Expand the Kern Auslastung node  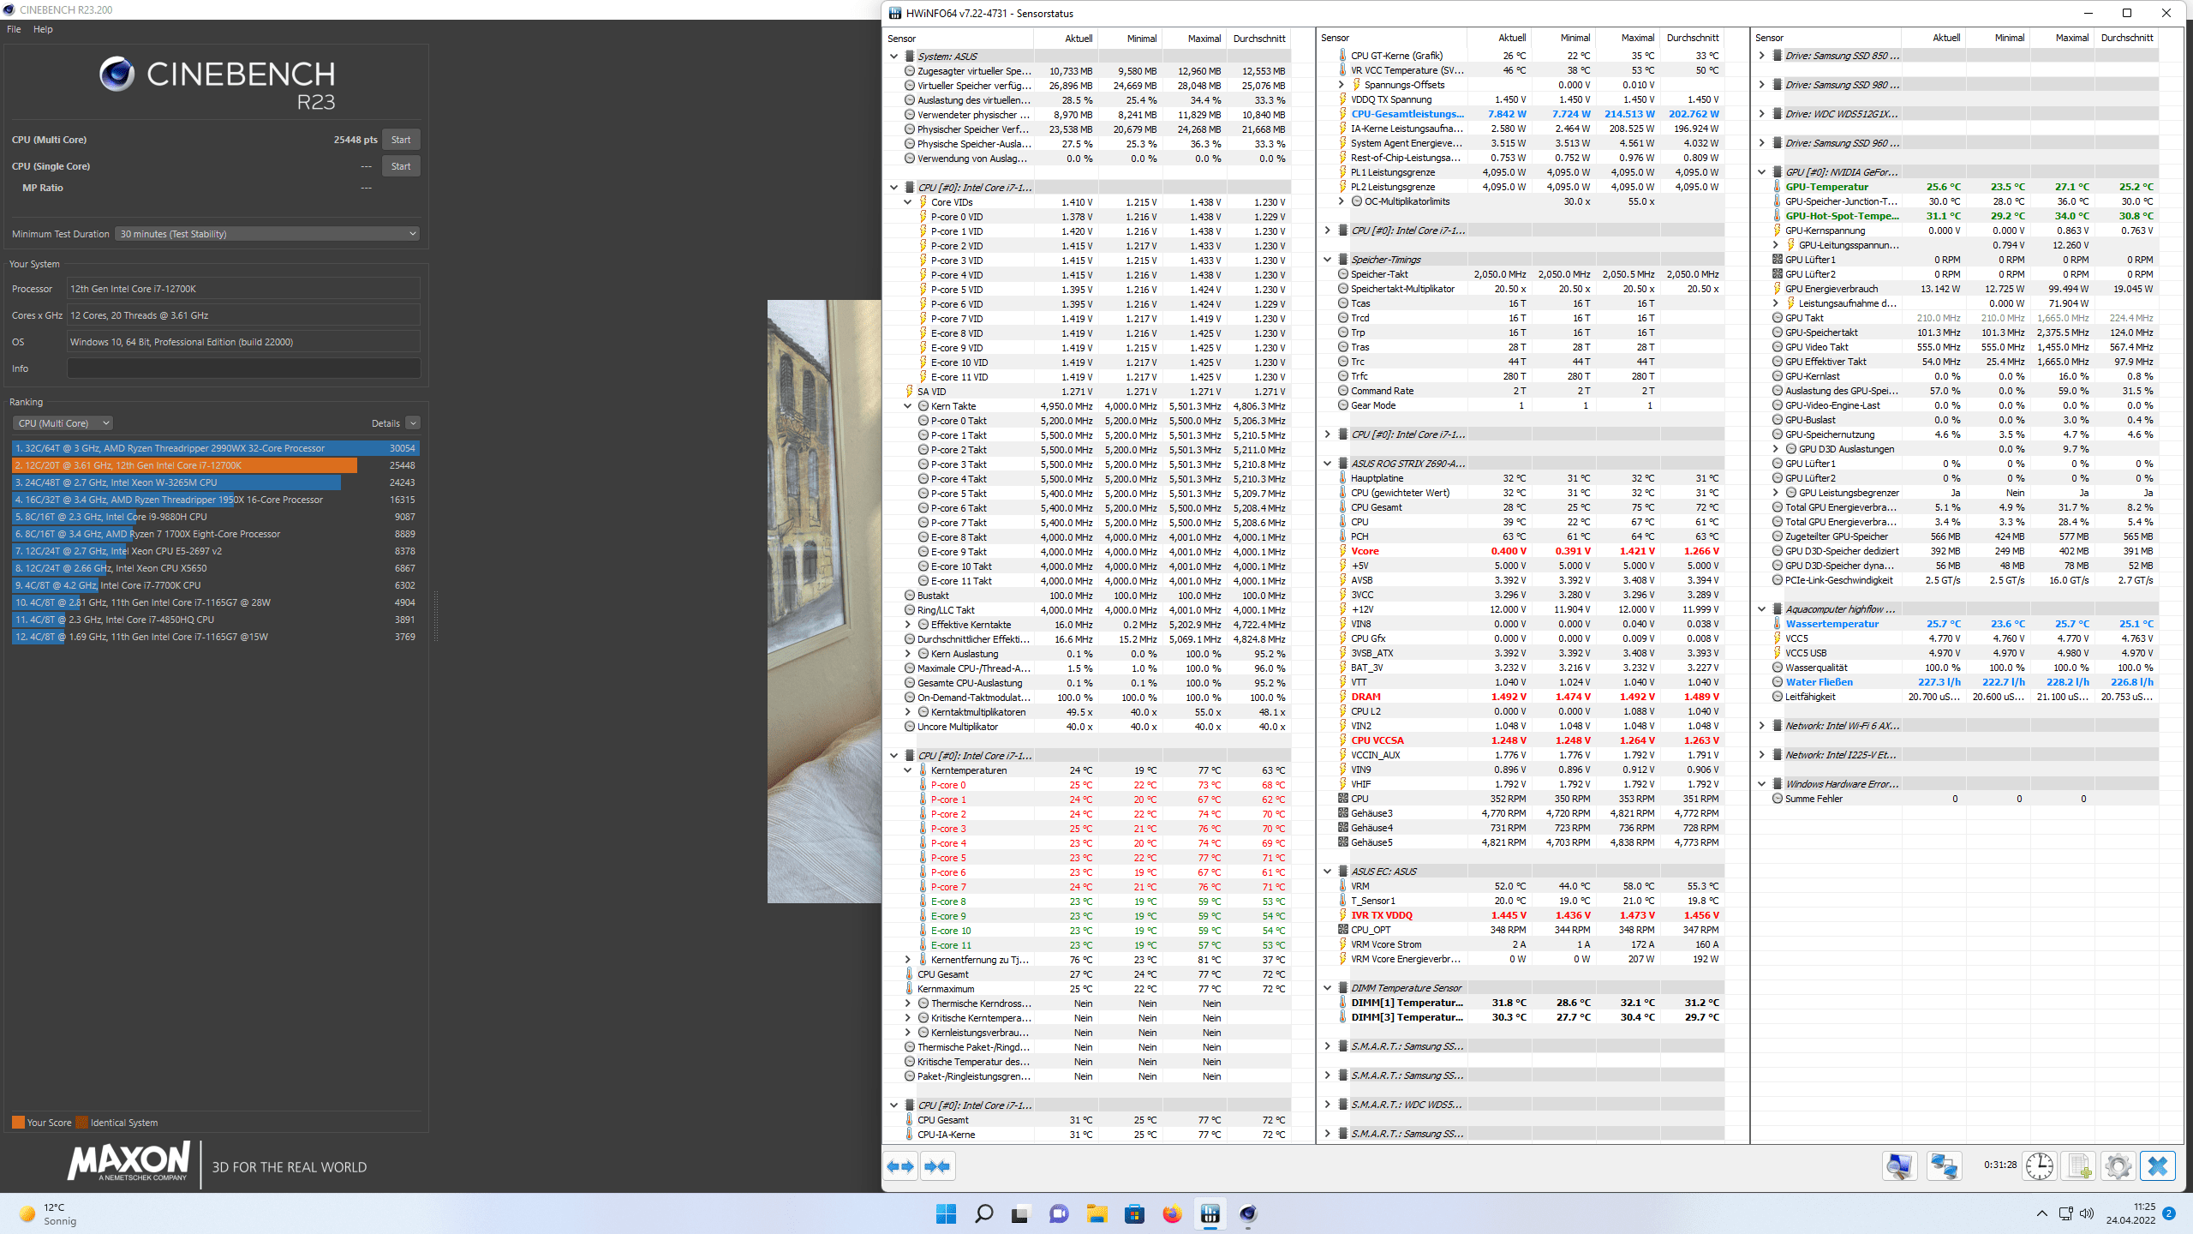(907, 654)
